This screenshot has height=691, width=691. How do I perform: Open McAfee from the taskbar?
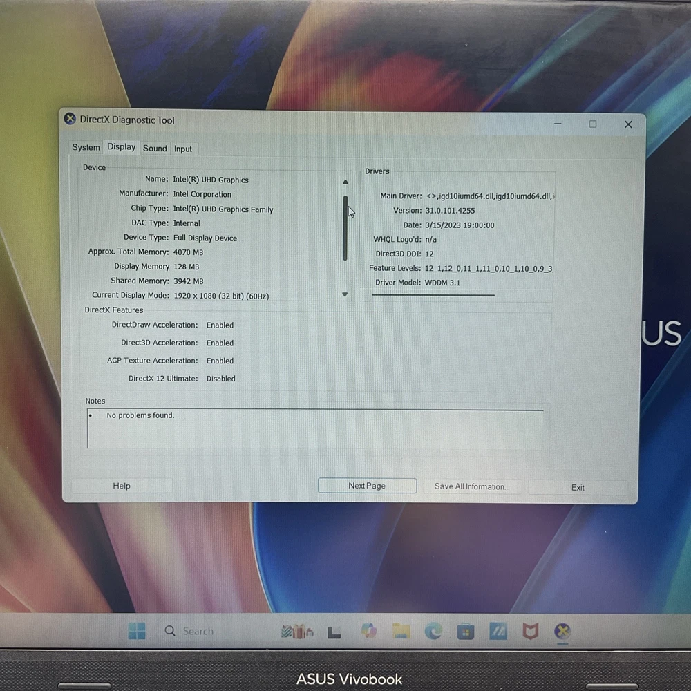530,631
